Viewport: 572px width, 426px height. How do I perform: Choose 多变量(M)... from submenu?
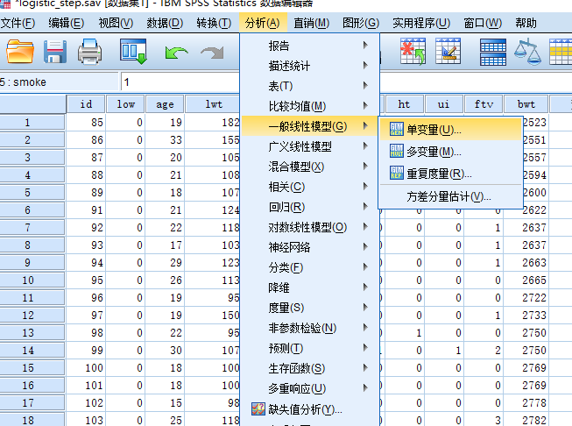(x=450, y=151)
